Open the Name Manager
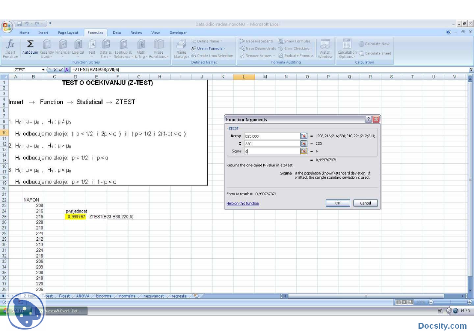Screen dimensions: 474x335 click(181, 48)
